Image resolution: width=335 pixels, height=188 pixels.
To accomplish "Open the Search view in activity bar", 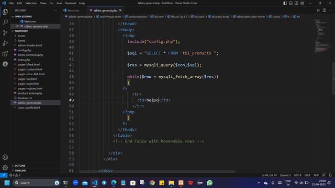I will coord(5,22).
